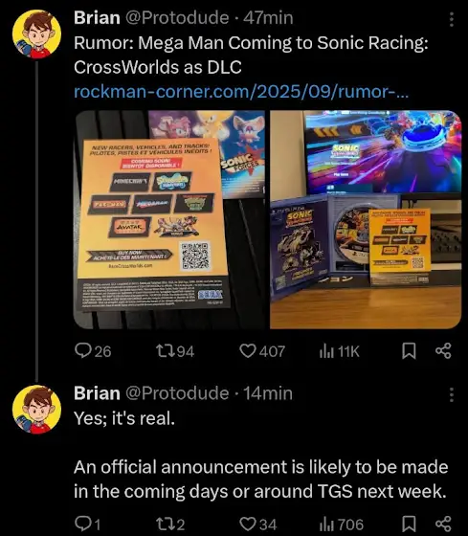The height and width of the screenshot is (536, 468).
Task: Open the reply icon on first tweet
Action: 82,351
